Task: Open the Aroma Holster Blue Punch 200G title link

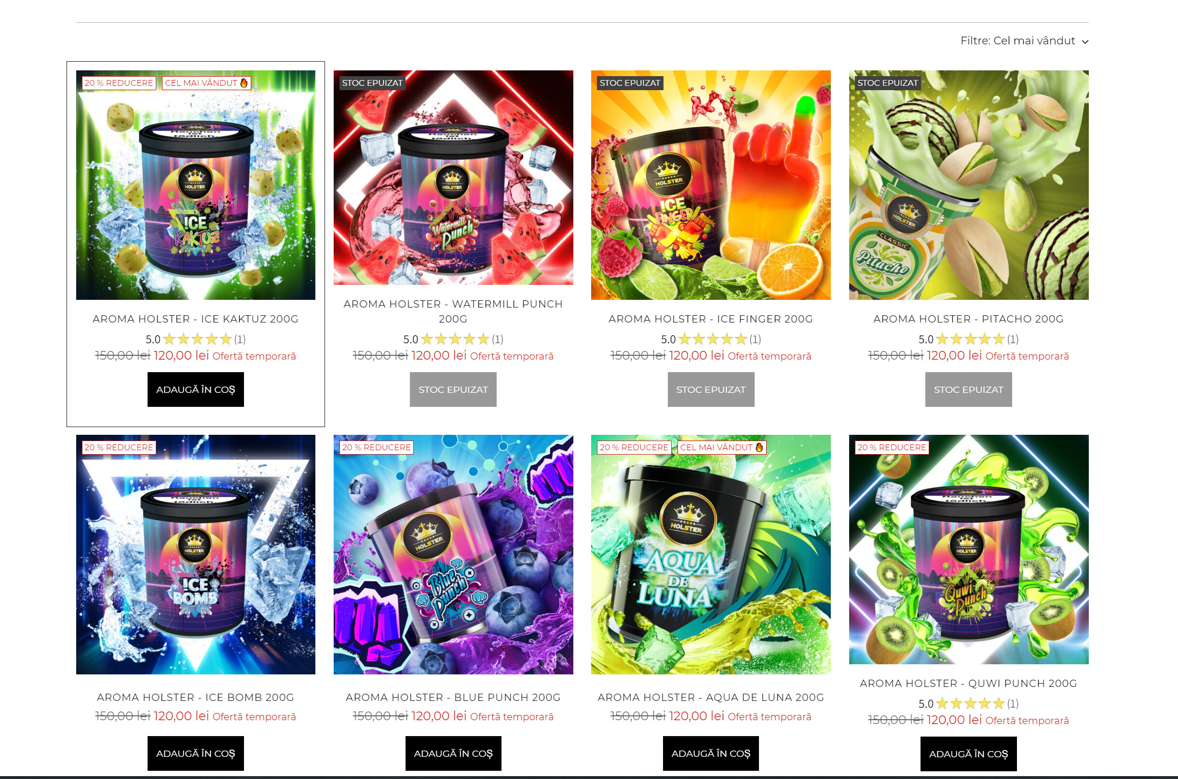Action: (453, 697)
